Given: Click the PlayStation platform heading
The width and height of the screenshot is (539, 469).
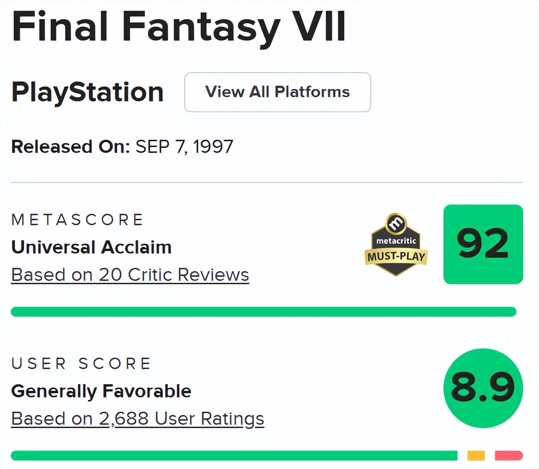Looking at the screenshot, I should click(87, 92).
